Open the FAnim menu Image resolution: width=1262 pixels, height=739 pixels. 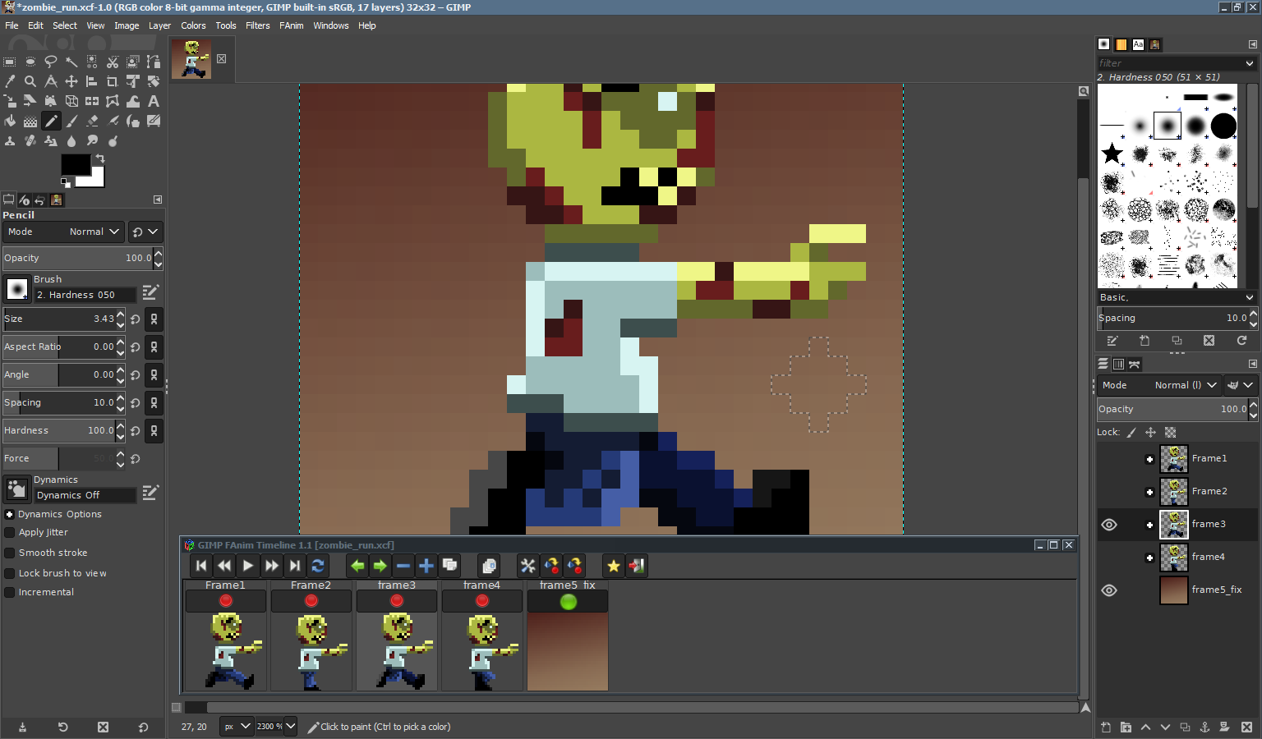pyautogui.click(x=292, y=25)
